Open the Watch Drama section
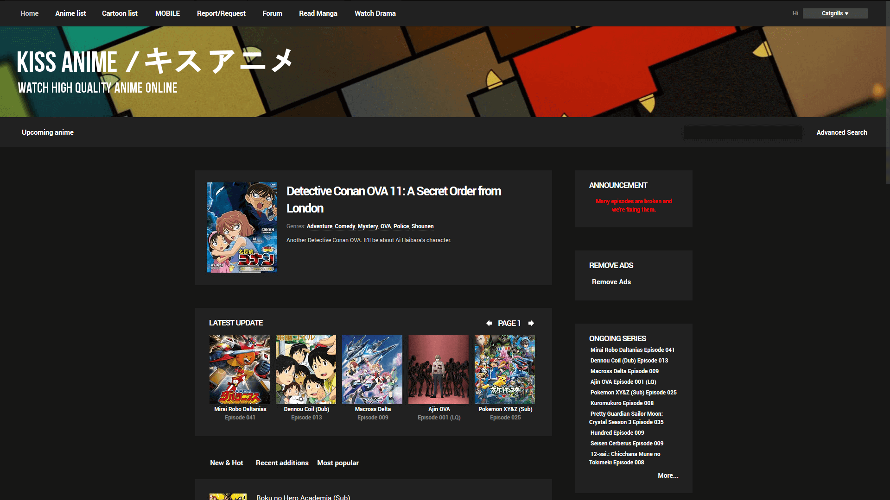Viewport: 890px width, 500px height. coord(375,13)
